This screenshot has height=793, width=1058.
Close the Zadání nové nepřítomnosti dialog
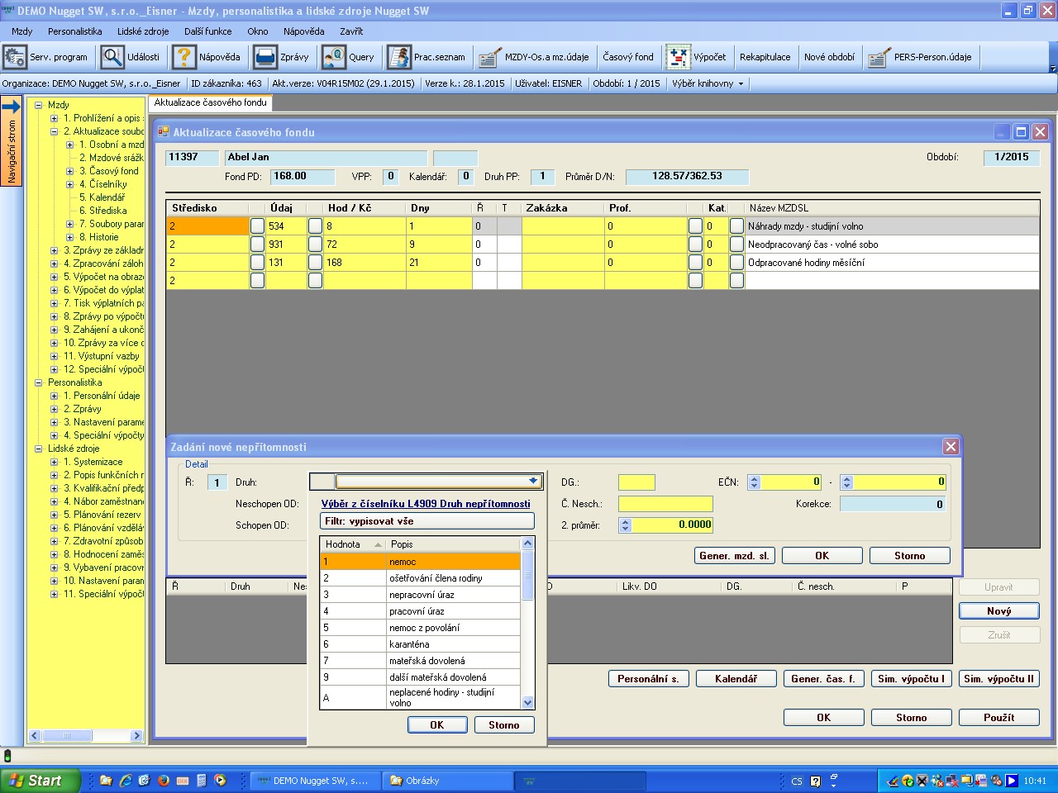click(x=951, y=447)
